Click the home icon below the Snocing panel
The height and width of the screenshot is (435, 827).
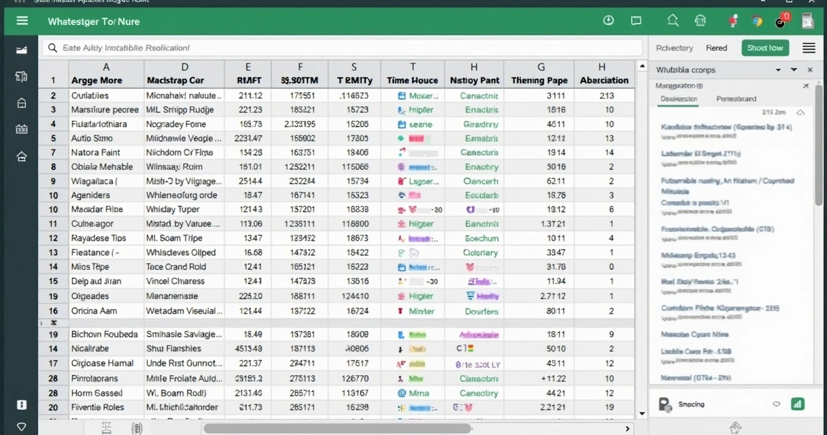(735, 428)
